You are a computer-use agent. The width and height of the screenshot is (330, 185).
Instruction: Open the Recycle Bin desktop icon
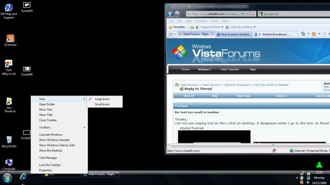[x=9, y=141]
